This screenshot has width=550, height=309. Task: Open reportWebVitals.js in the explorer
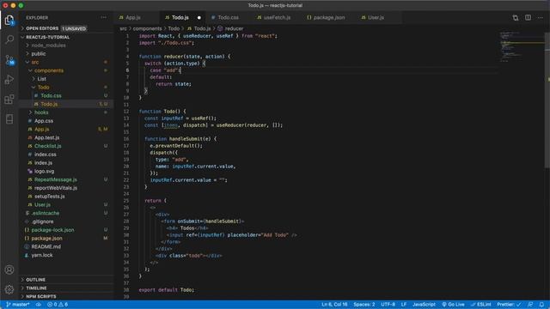click(x=56, y=188)
